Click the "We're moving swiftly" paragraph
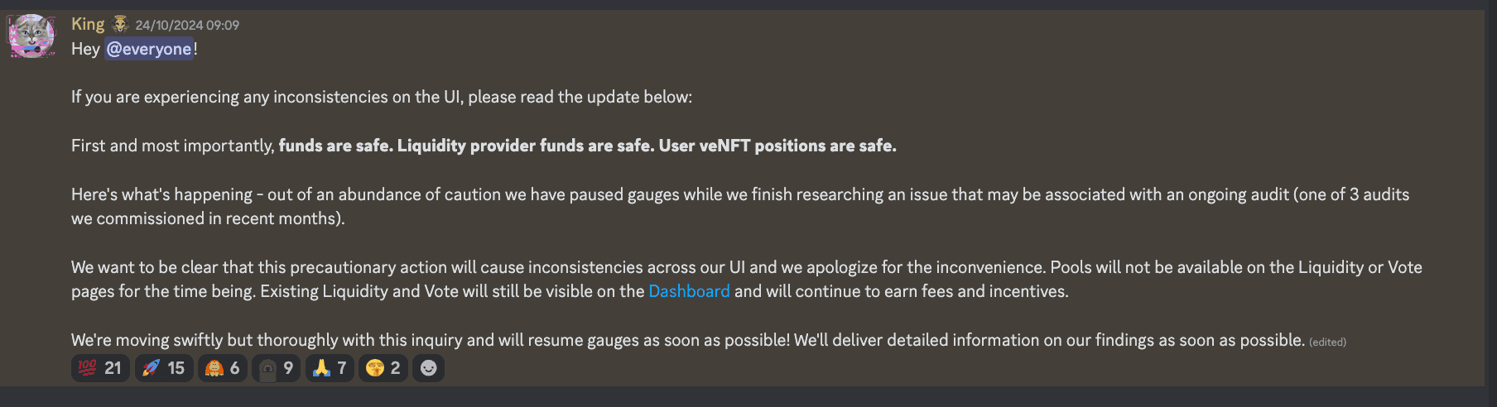The image size is (1497, 407). click(x=580, y=340)
